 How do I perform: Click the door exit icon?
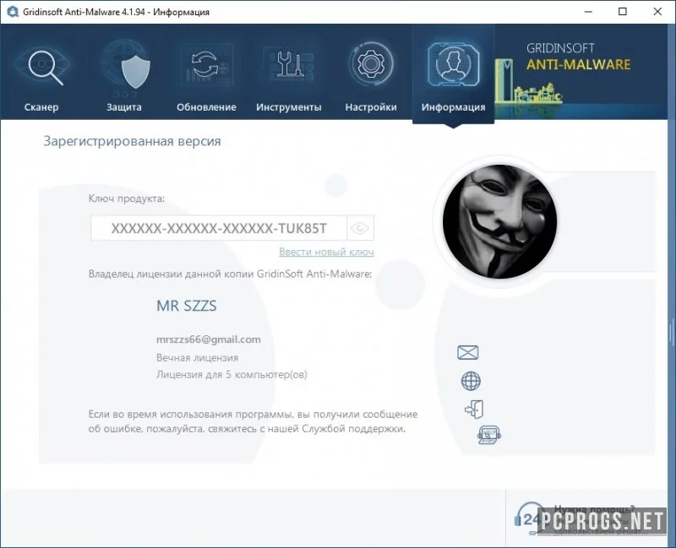(474, 409)
